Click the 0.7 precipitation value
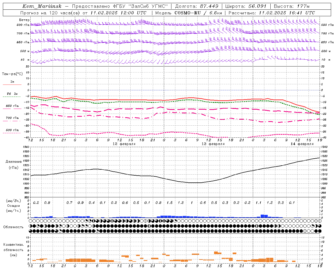The image size is (335, 268). pos(69,203)
